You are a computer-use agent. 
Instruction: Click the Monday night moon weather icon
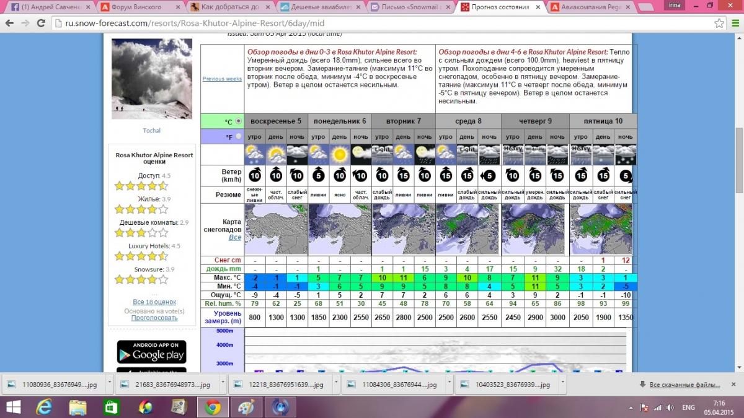point(360,154)
